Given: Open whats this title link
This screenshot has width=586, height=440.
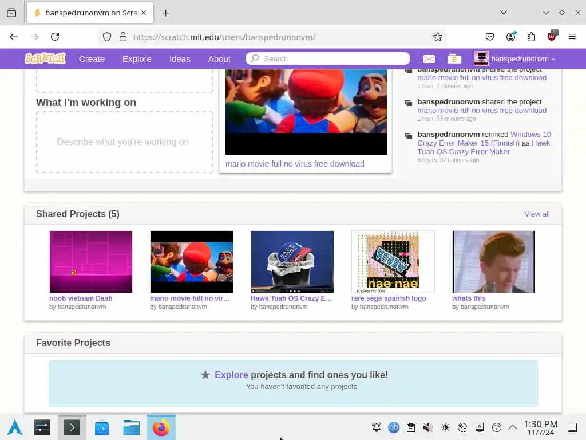Looking at the screenshot, I should click(469, 298).
